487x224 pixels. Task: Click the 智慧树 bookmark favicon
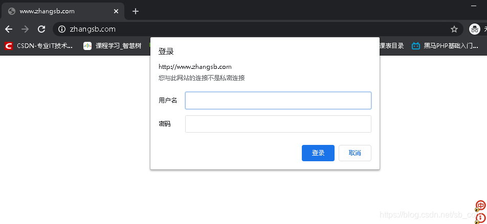pyautogui.click(x=87, y=46)
